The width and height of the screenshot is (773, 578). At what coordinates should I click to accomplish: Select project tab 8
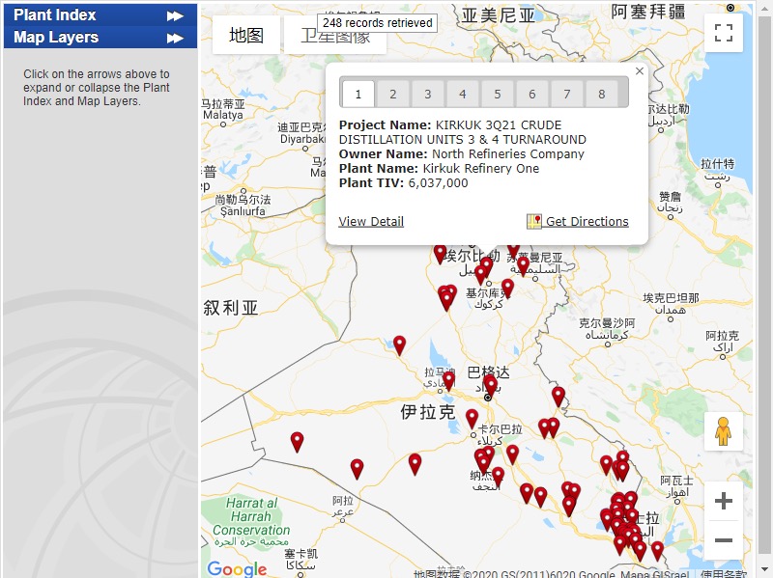click(x=601, y=94)
